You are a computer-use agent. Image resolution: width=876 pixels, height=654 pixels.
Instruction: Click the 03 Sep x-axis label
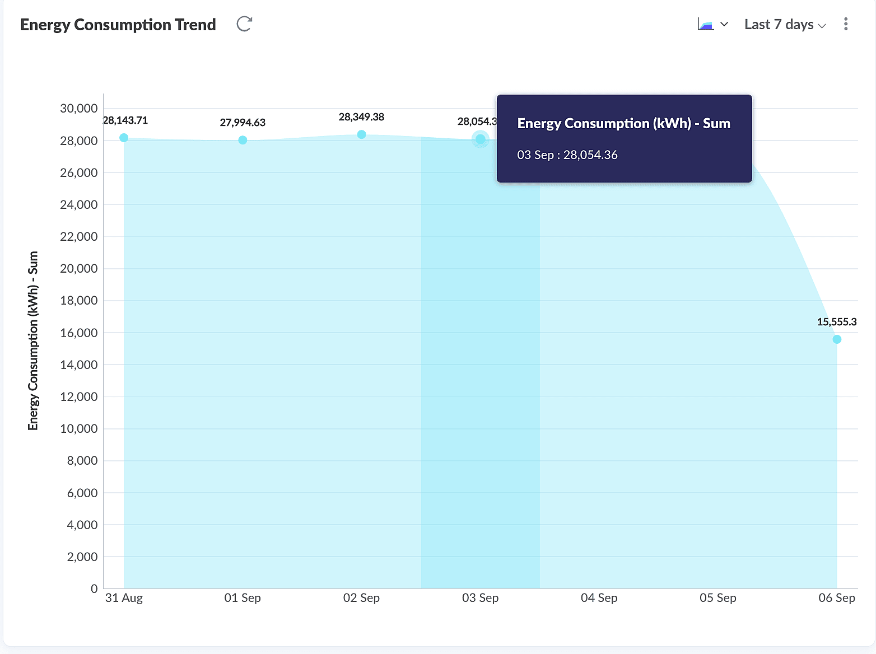[480, 598]
